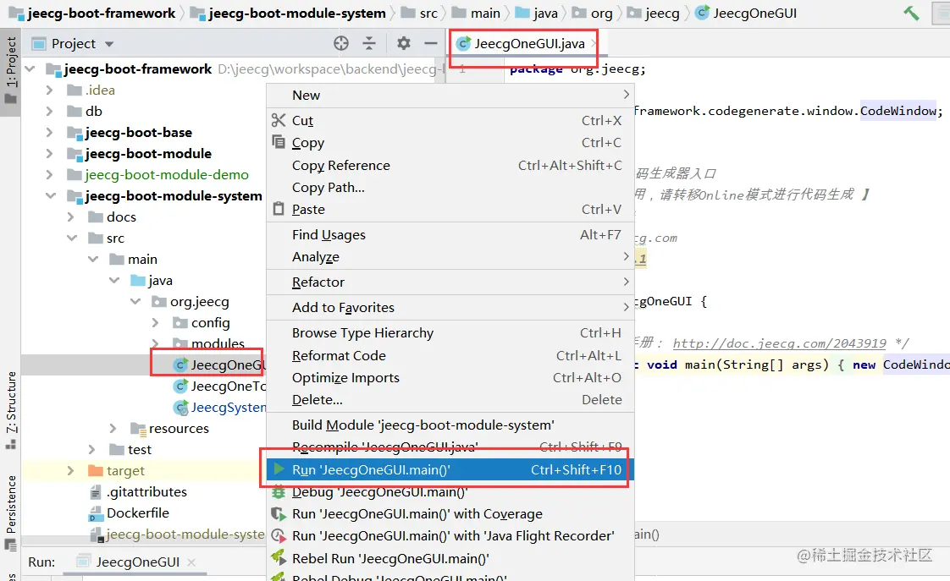The image size is (950, 581).
Task: Click the JeecgOneGUI class icon in breadcrumb
Action: tap(702, 13)
